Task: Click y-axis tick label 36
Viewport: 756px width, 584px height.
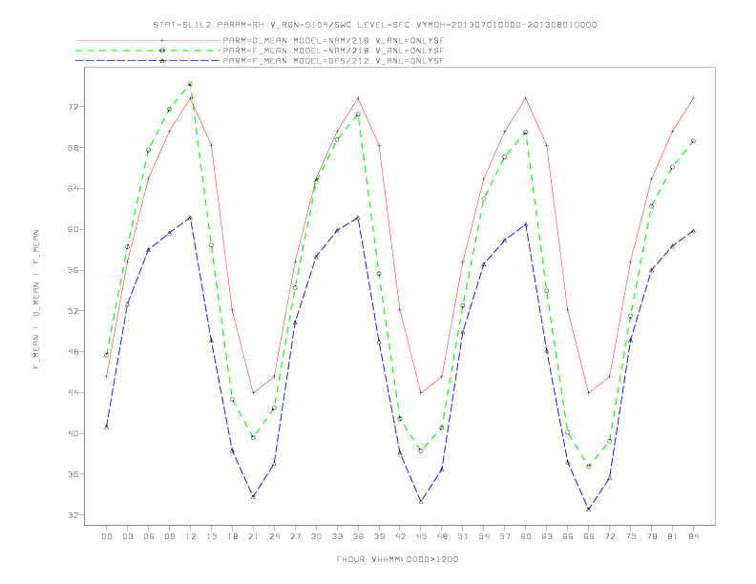Action: coord(73,474)
